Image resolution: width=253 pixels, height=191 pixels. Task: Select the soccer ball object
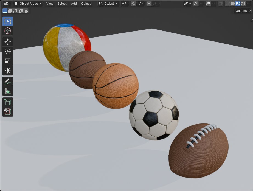(x=154, y=115)
